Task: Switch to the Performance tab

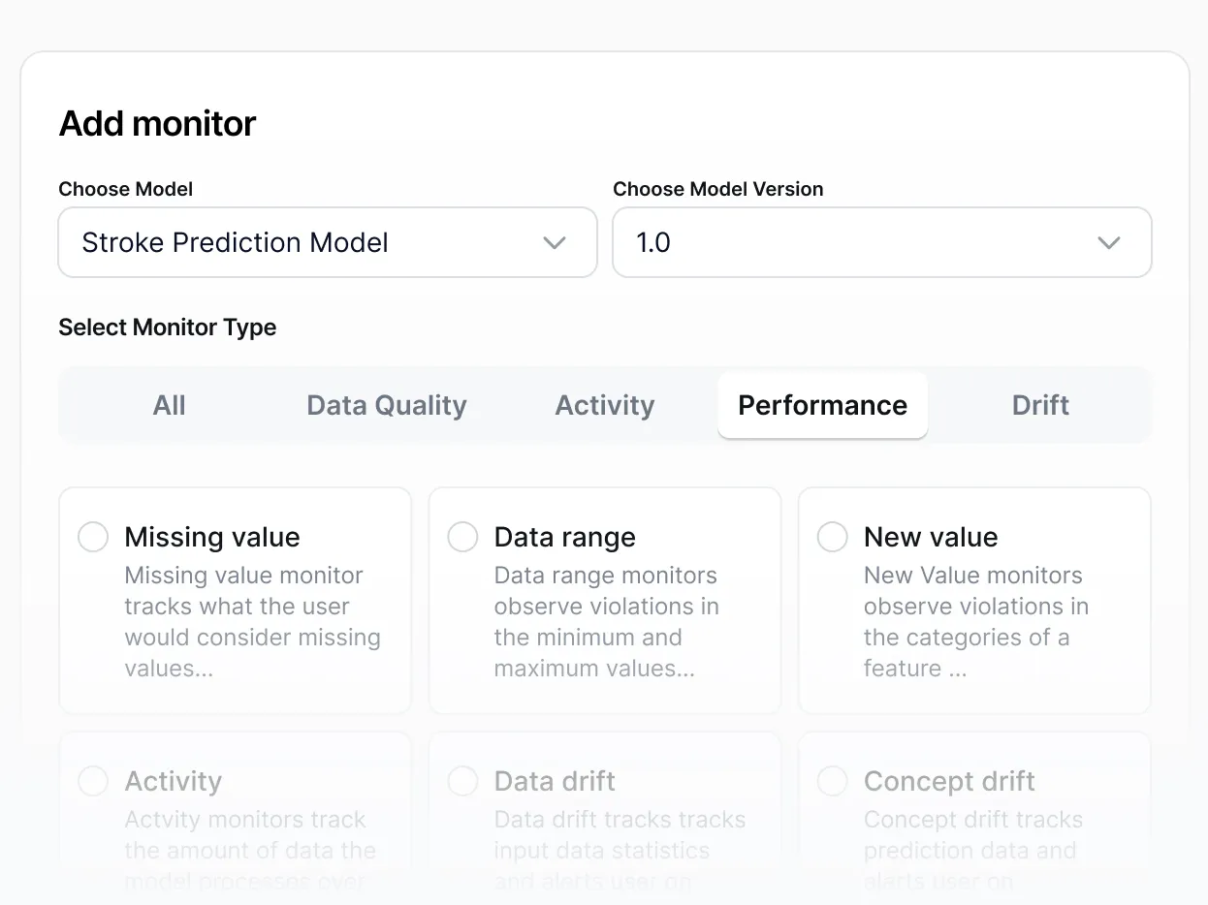Action: coord(822,405)
